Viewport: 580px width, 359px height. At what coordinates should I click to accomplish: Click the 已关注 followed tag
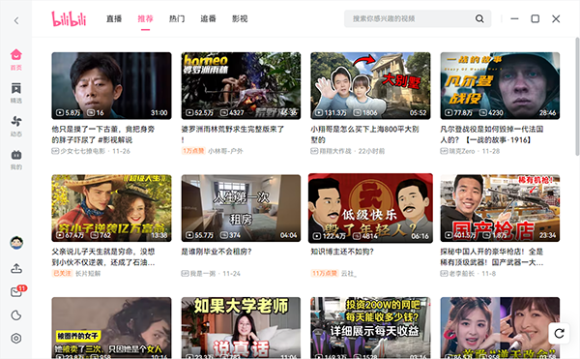[62, 274]
